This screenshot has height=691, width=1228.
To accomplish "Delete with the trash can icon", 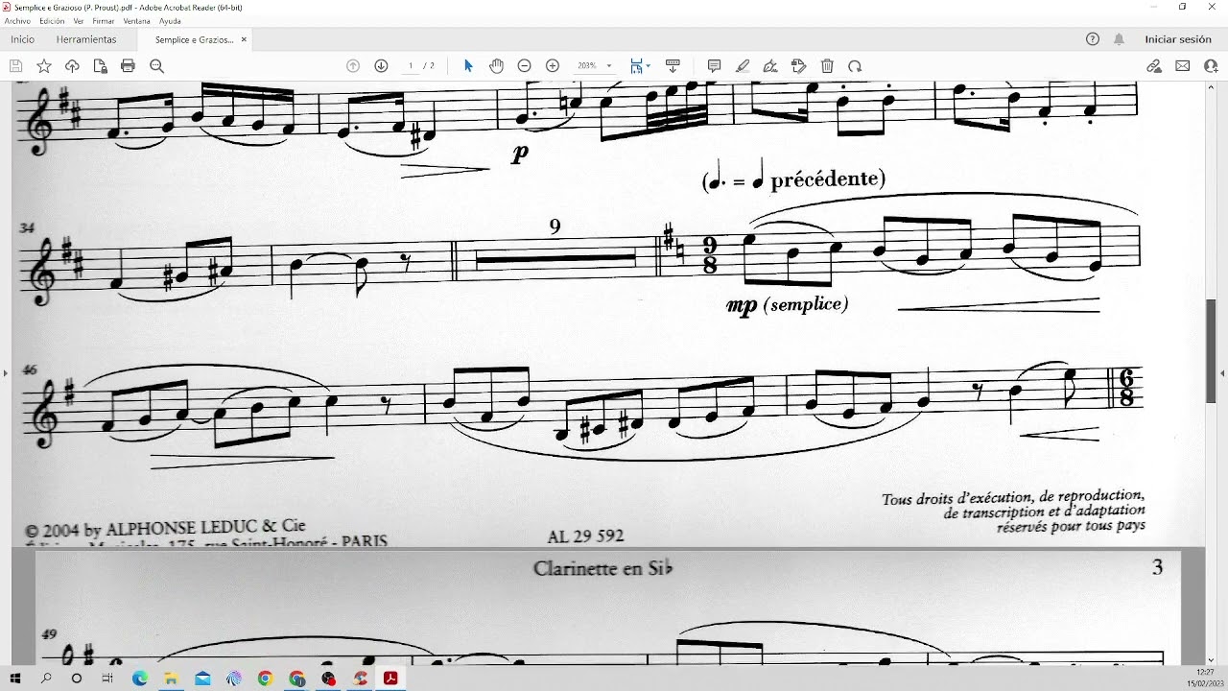I will tap(827, 66).
